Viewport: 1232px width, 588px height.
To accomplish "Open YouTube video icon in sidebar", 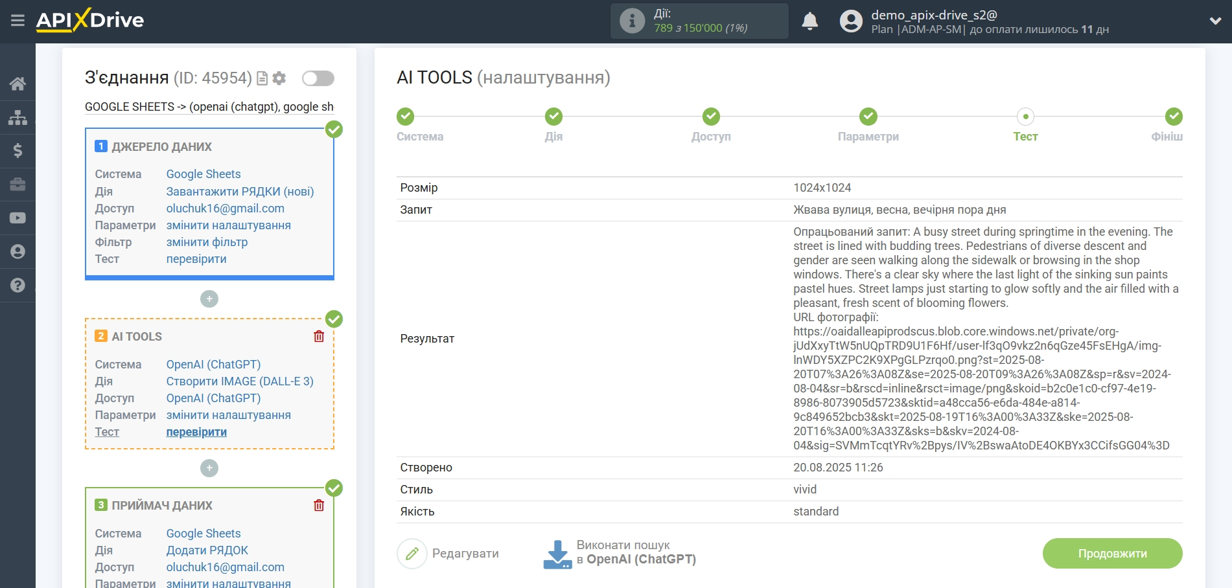I will (17, 218).
